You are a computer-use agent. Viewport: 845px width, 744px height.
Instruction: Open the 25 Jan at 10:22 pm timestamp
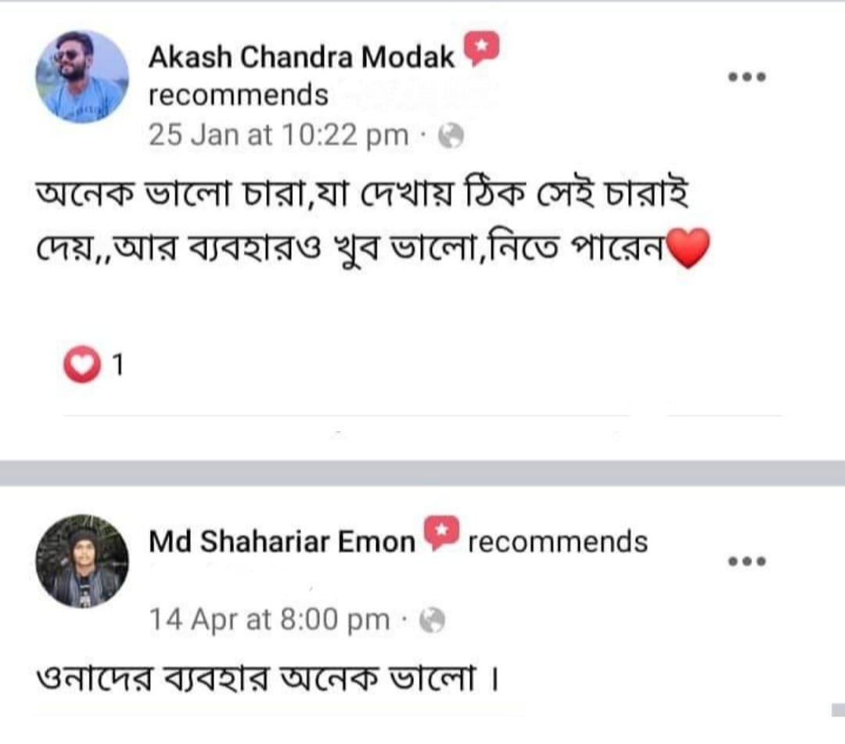tap(278, 135)
